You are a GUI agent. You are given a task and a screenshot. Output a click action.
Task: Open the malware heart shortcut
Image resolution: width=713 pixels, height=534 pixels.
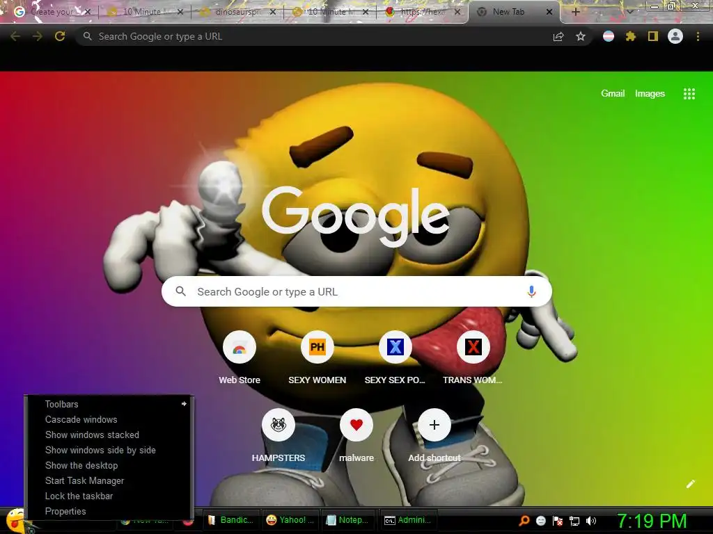pyautogui.click(x=356, y=435)
